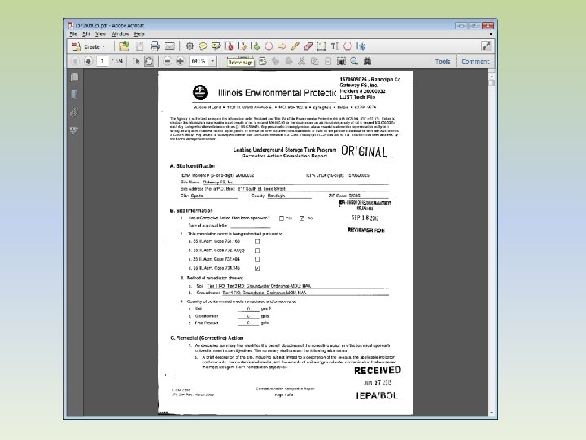Click the insert pages icon with green arrow
586x440 pixels.
[x=256, y=46]
